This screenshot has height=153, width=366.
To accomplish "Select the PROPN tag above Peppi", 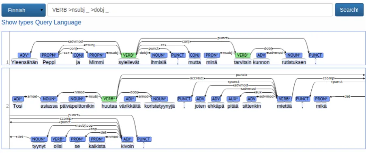I will [x=49, y=55].
